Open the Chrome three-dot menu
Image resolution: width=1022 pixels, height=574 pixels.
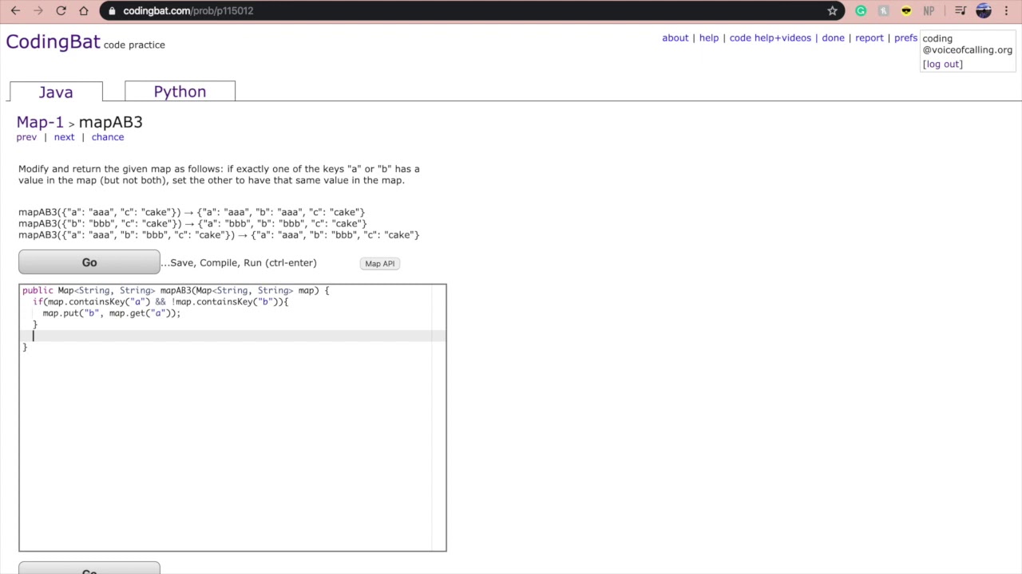click(x=1007, y=11)
